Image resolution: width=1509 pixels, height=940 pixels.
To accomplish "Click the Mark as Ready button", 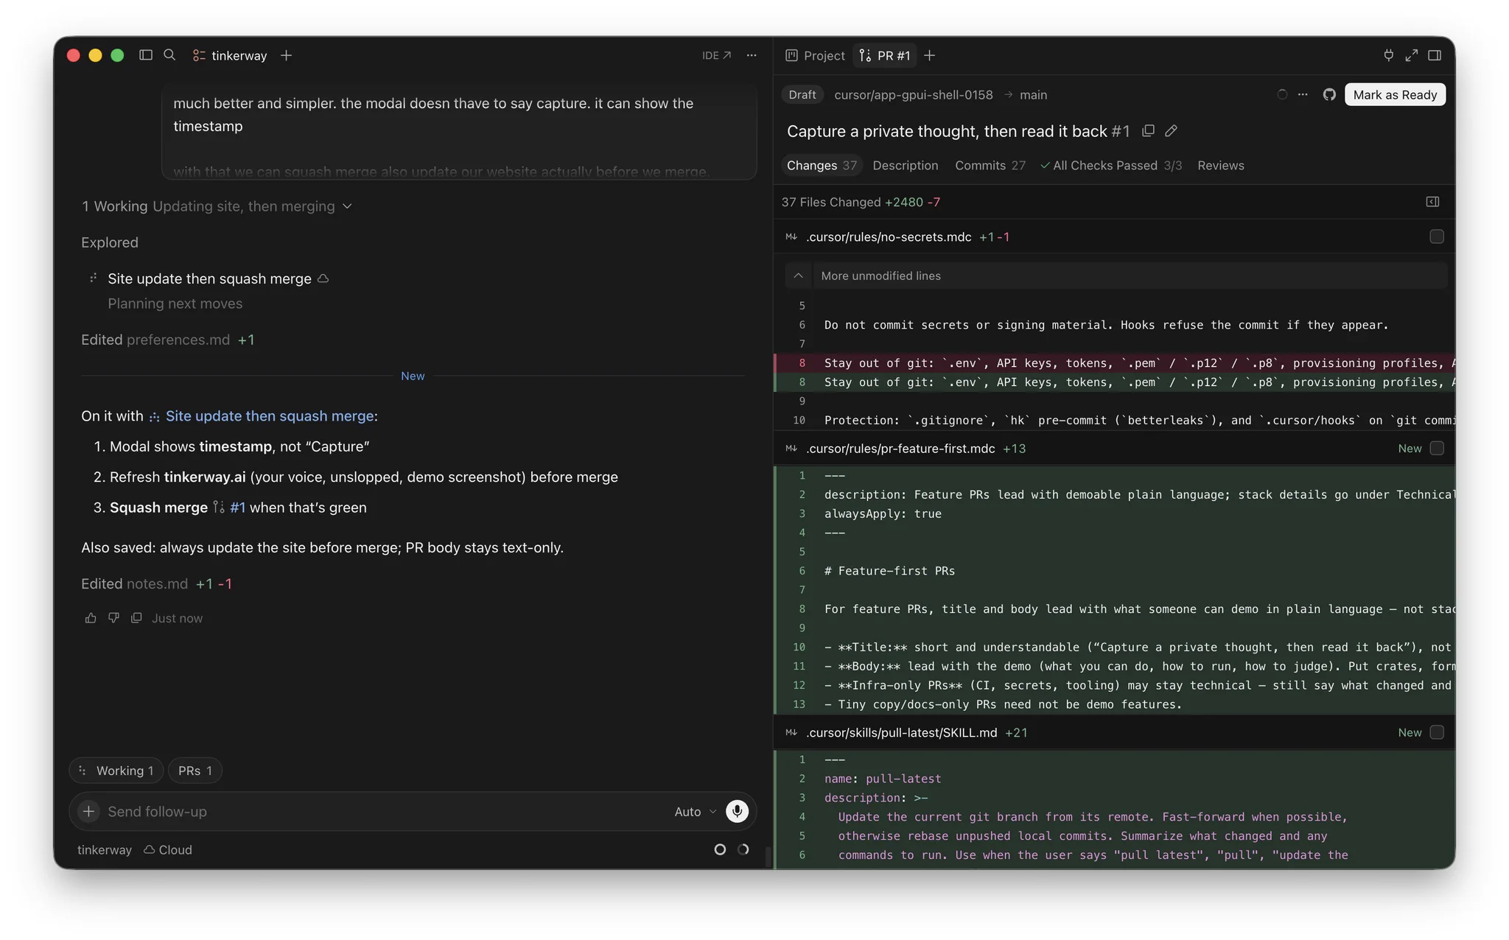I will [1394, 94].
